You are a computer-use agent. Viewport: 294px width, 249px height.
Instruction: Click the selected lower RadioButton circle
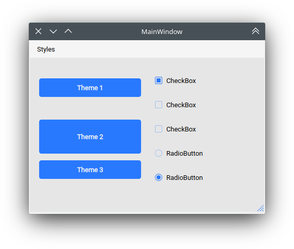(x=159, y=177)
